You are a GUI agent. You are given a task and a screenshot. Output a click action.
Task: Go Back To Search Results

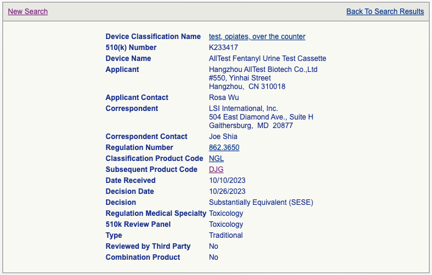click(385, 12)
